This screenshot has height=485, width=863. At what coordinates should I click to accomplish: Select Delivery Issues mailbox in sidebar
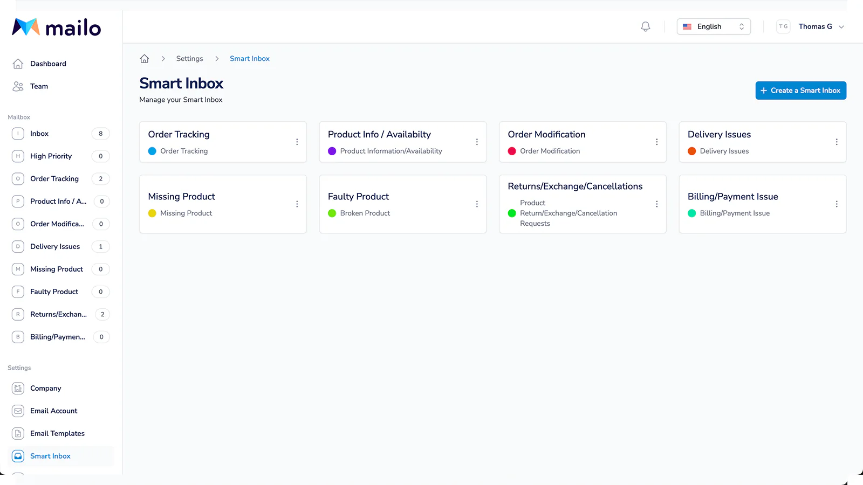[60, 247]
